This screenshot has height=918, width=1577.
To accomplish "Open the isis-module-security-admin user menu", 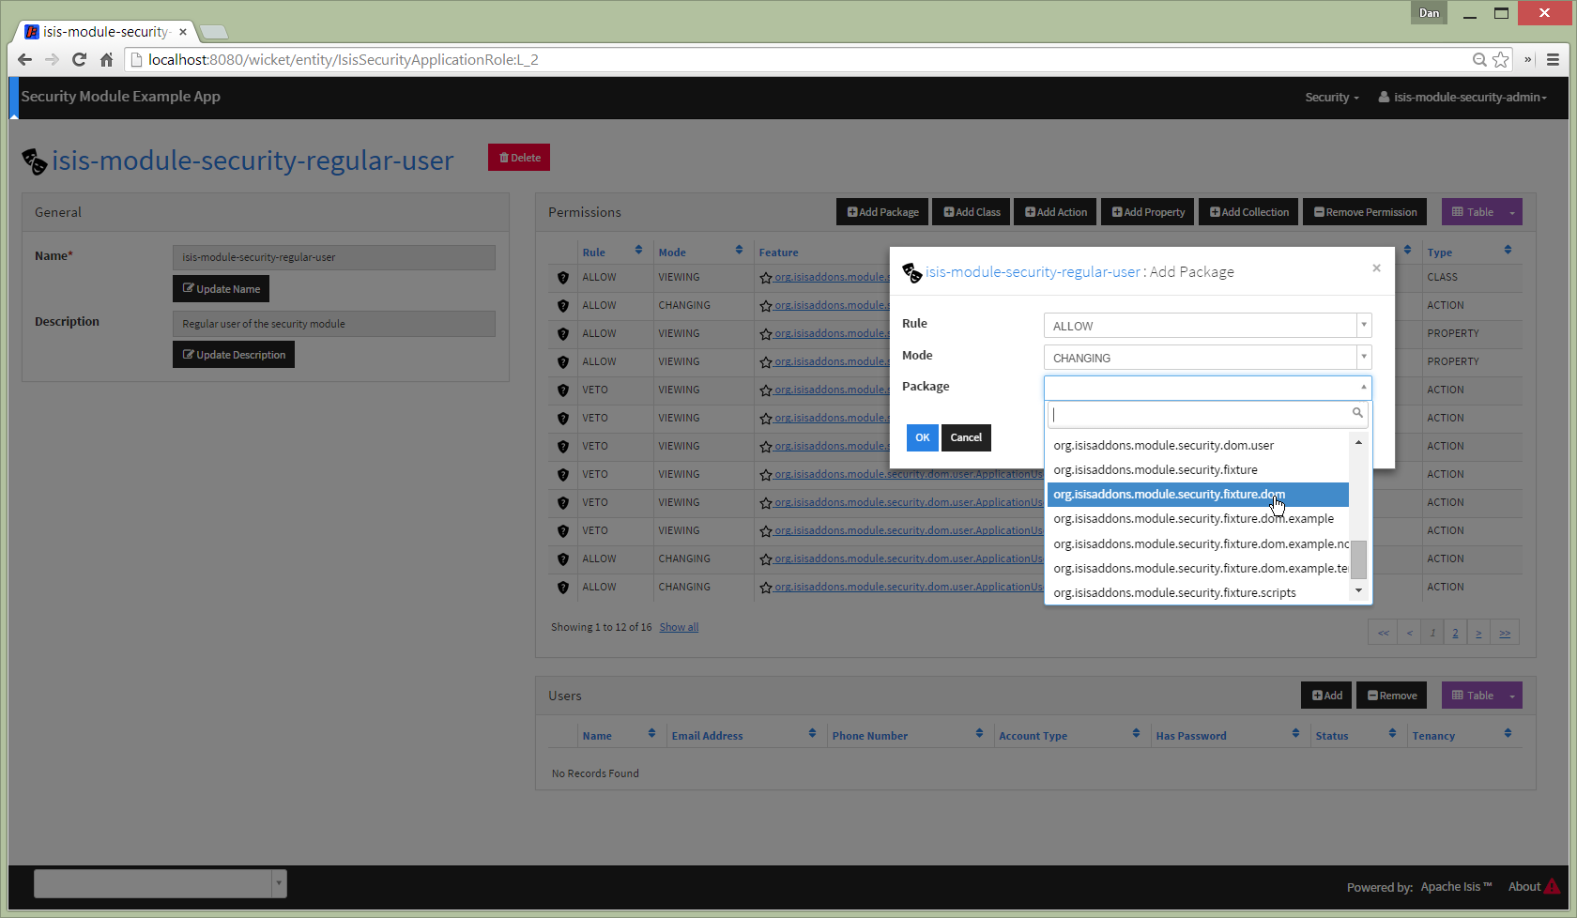I will 1462,98.
